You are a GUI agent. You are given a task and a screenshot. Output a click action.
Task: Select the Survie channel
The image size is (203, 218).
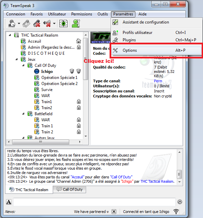(47, 90)
